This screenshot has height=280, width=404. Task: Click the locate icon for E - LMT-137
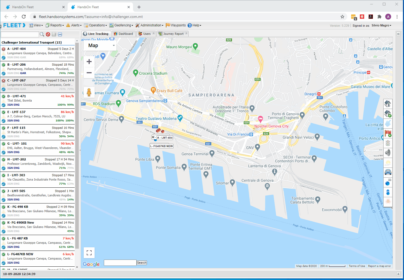coord(4,121)
